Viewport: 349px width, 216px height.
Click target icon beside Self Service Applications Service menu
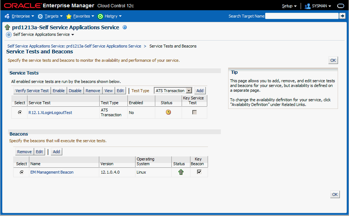[x=9, y=35]
